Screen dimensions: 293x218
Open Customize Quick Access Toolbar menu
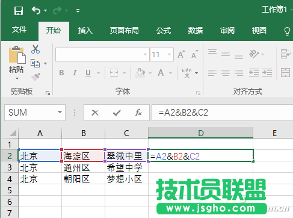(x=78, y=11)
